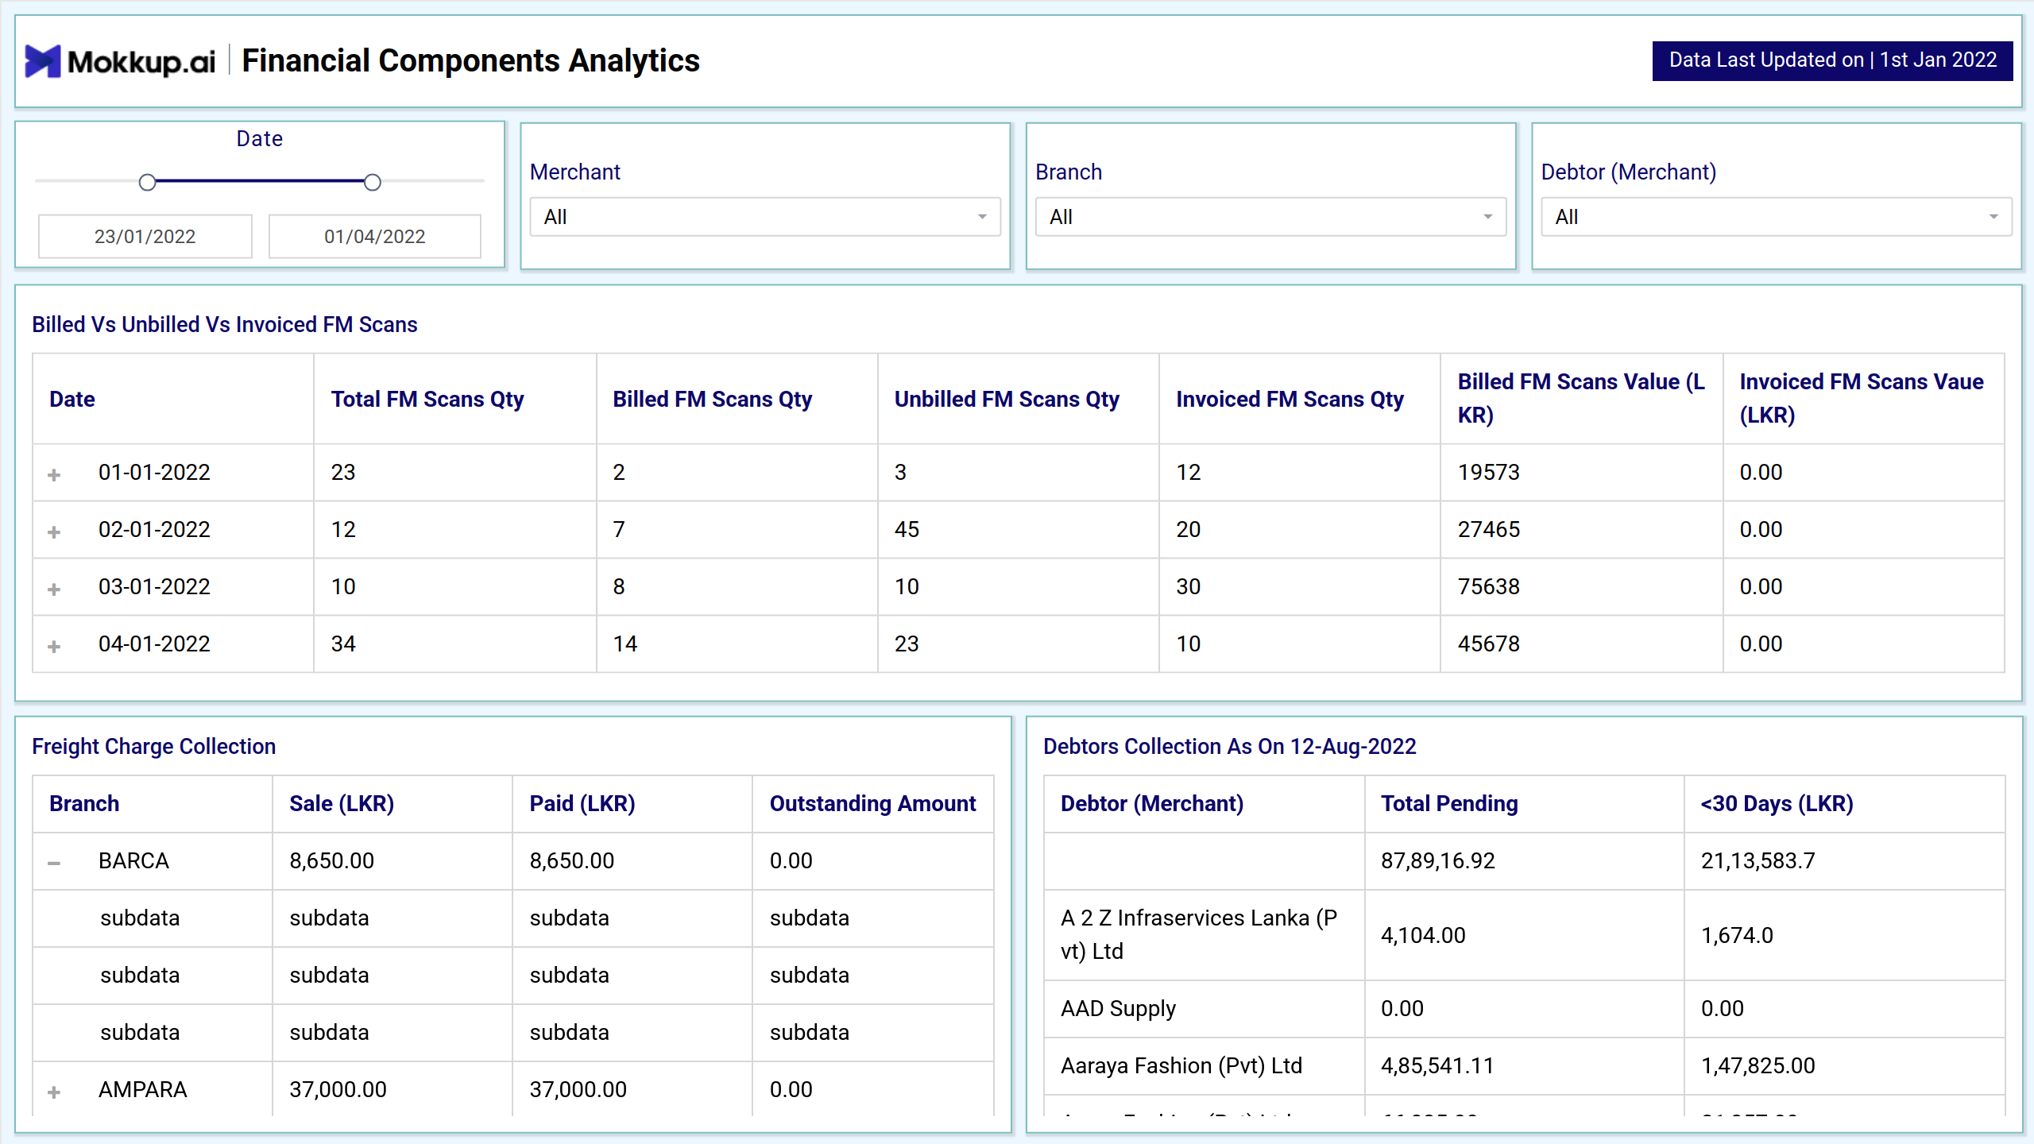Collapse the BARCA branch row

(54, 863)
